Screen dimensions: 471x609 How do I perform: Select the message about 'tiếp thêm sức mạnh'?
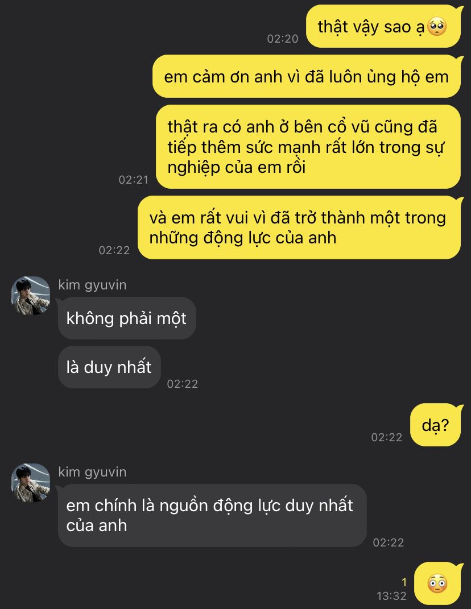308,147
